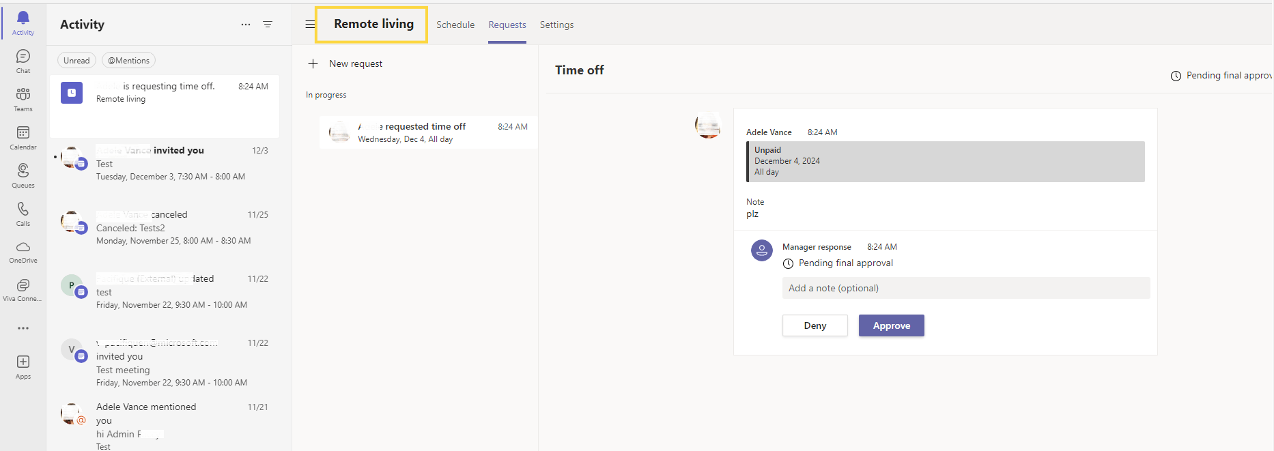Open the Queues app icon
The image size is (1274, 451).
tap(23, 171)
